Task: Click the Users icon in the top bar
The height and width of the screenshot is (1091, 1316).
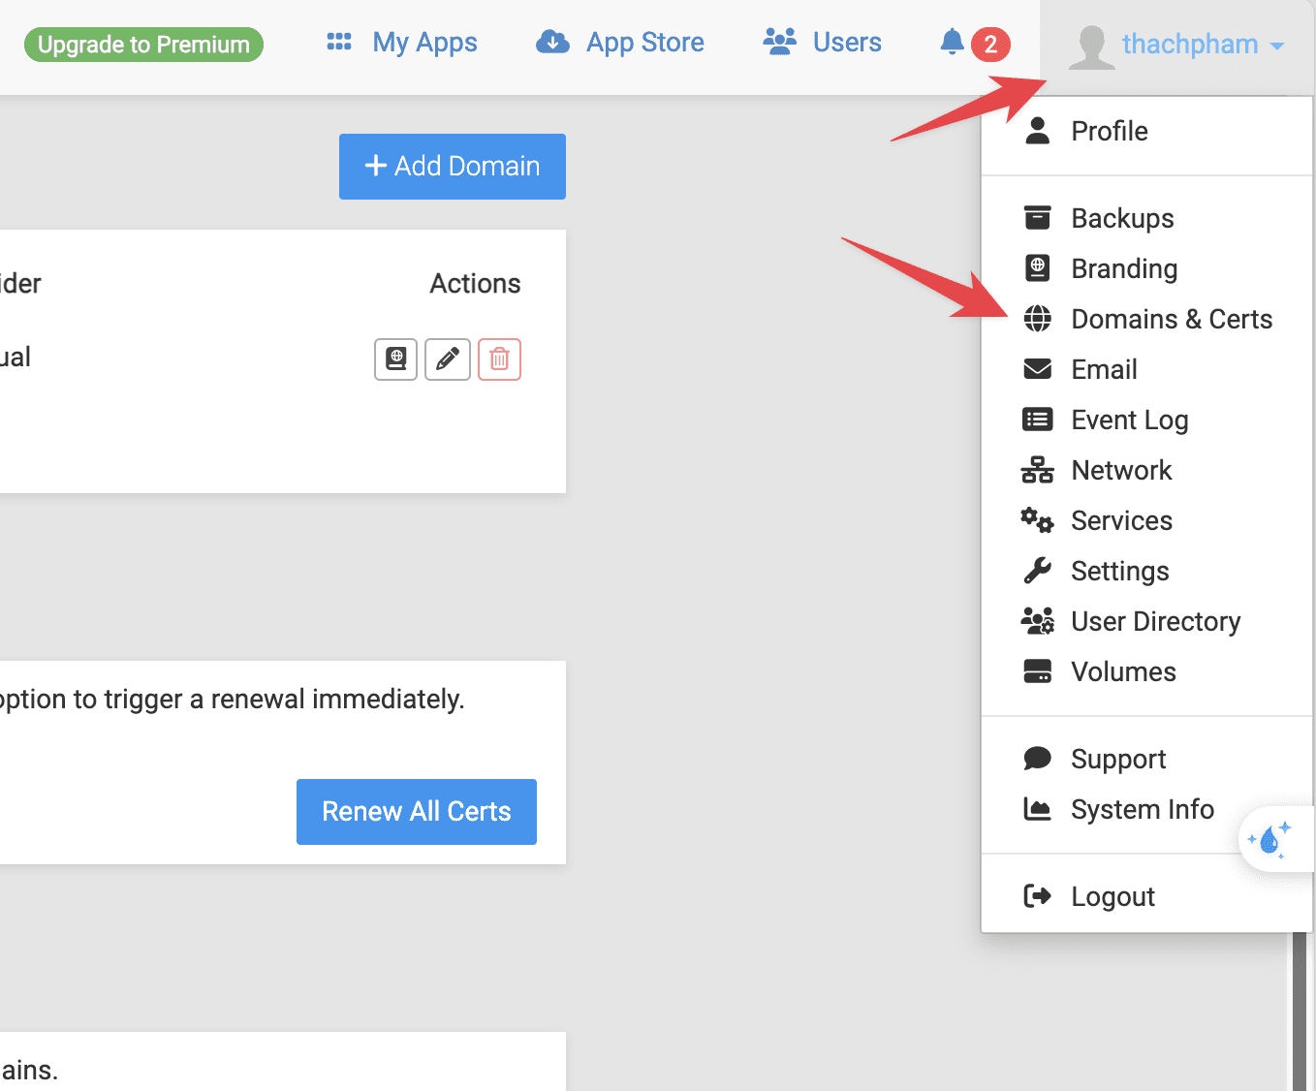Action: click(x=777, y=41)
